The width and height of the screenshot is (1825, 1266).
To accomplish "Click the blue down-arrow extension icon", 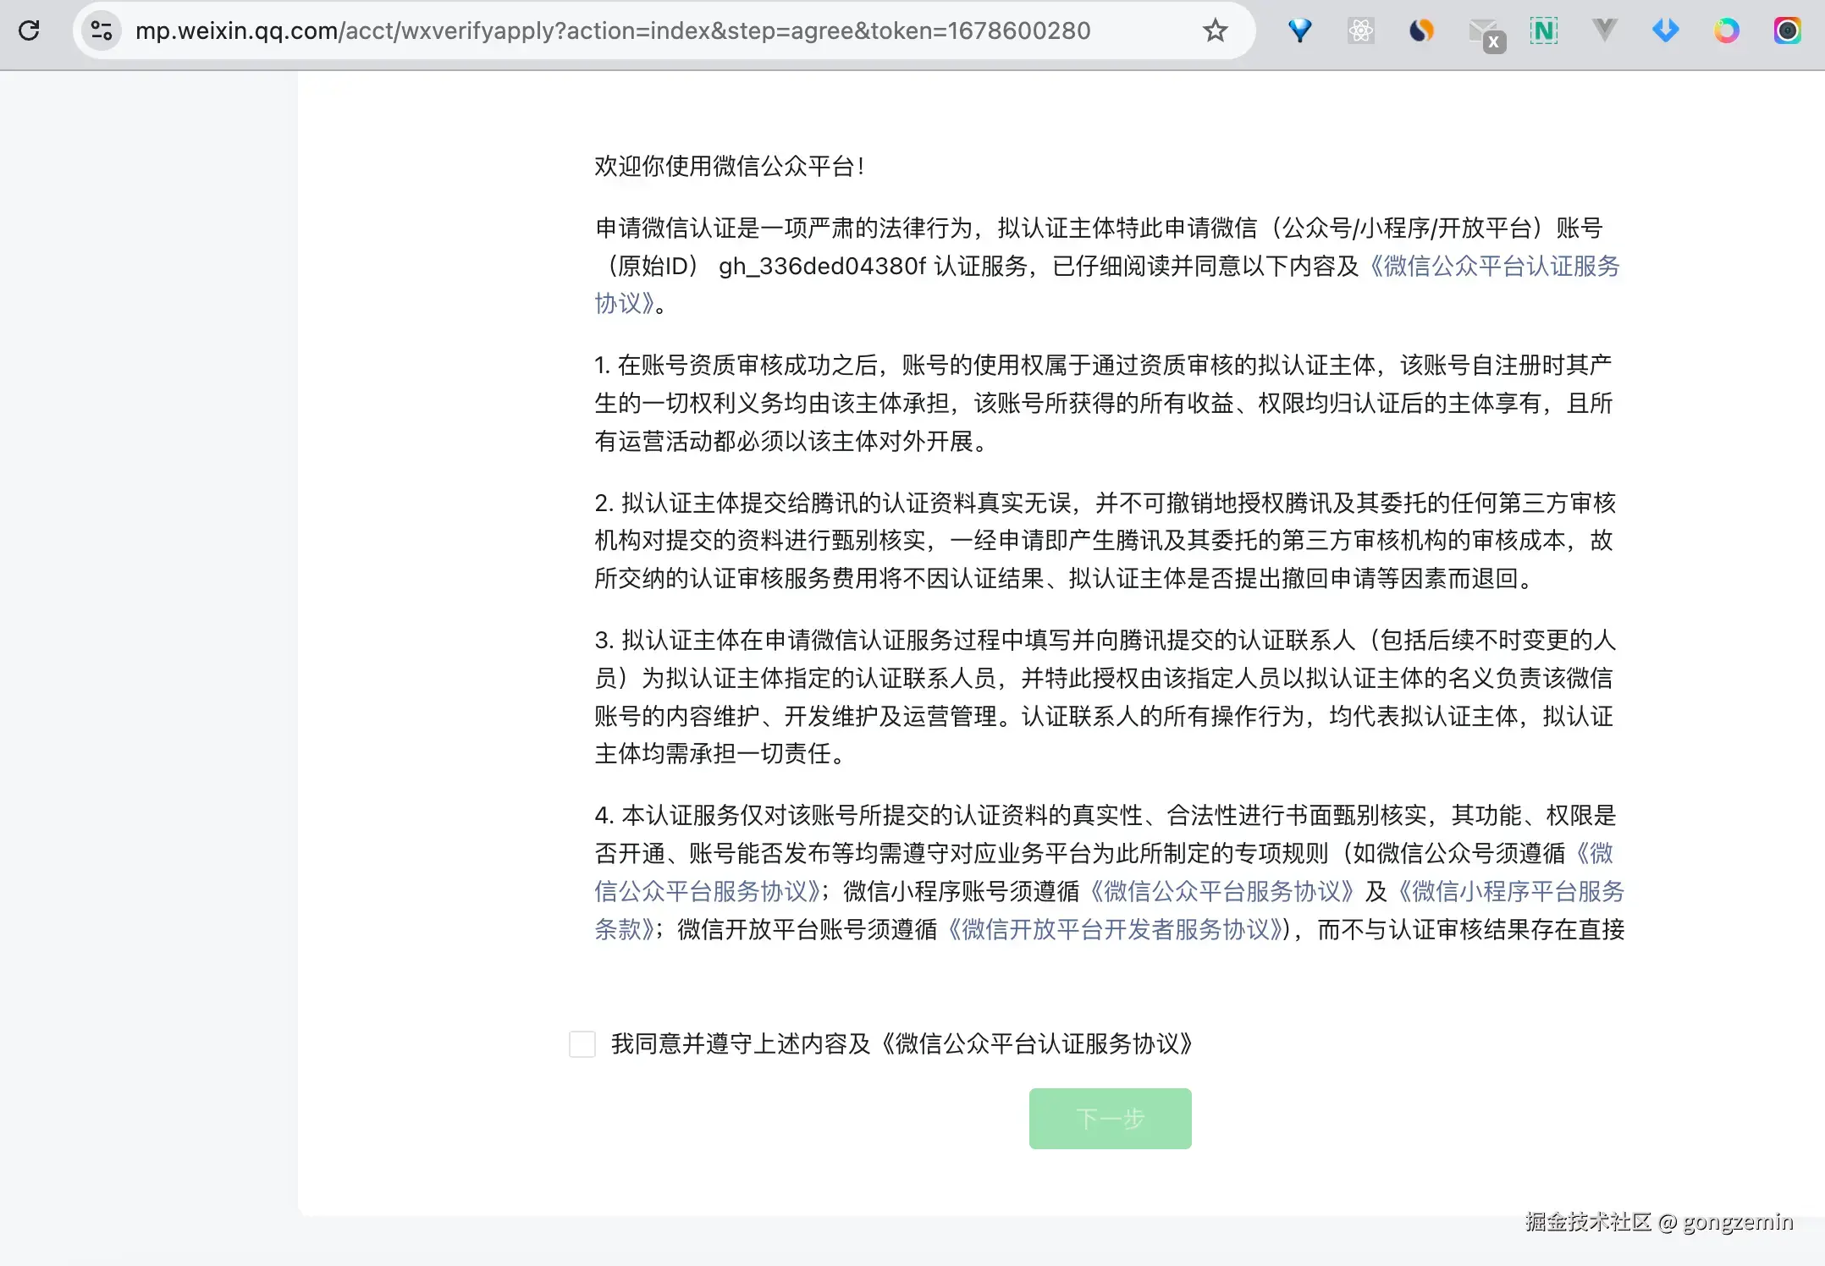I will 1665,30.
